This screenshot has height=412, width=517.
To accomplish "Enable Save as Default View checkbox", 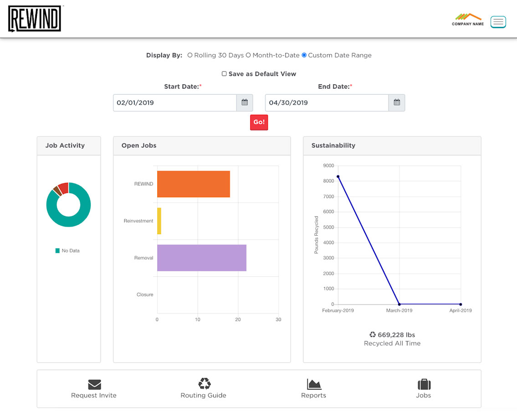I will [x=224, y=74].
